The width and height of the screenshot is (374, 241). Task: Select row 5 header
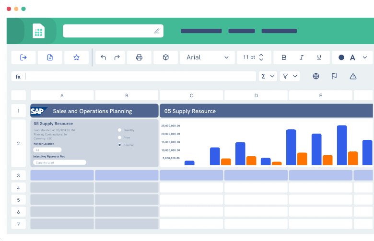18,200
